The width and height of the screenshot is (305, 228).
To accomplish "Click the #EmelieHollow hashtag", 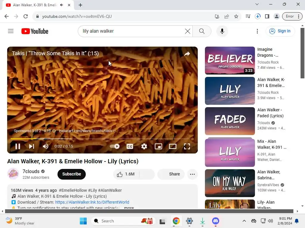I will (73, 190).
